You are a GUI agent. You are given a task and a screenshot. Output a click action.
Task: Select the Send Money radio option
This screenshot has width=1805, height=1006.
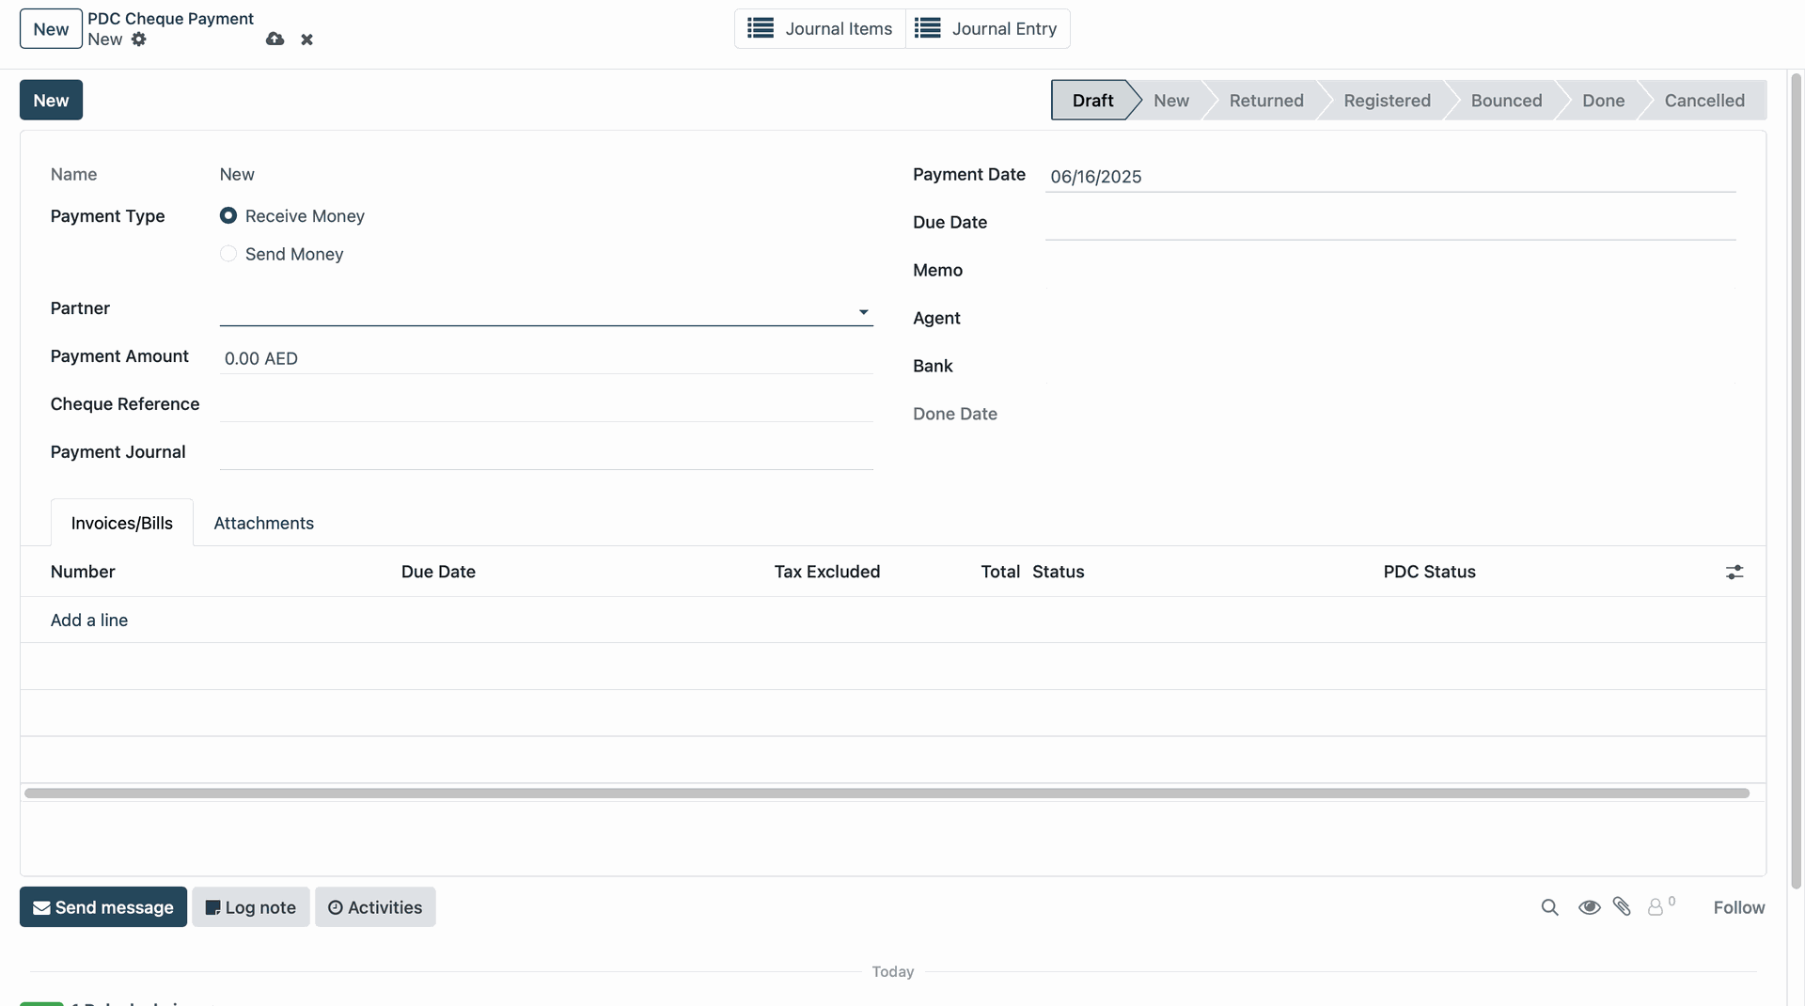point(228,255)
